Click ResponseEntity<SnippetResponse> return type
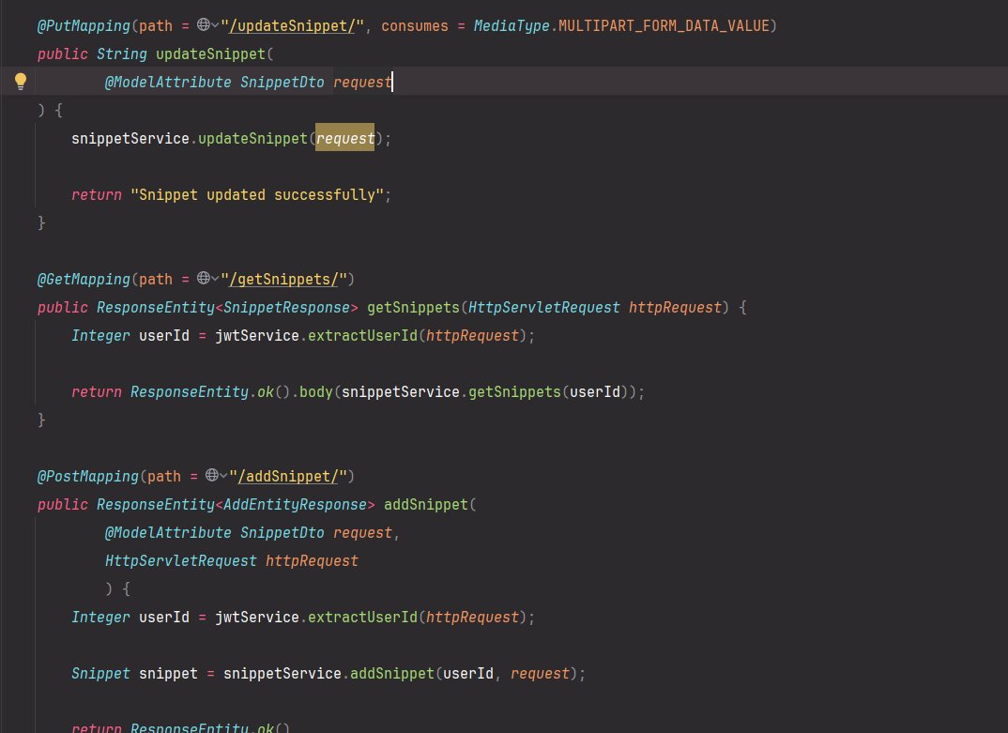The width and height of the screenshot is (1008, 733). (x=227, y=307)
